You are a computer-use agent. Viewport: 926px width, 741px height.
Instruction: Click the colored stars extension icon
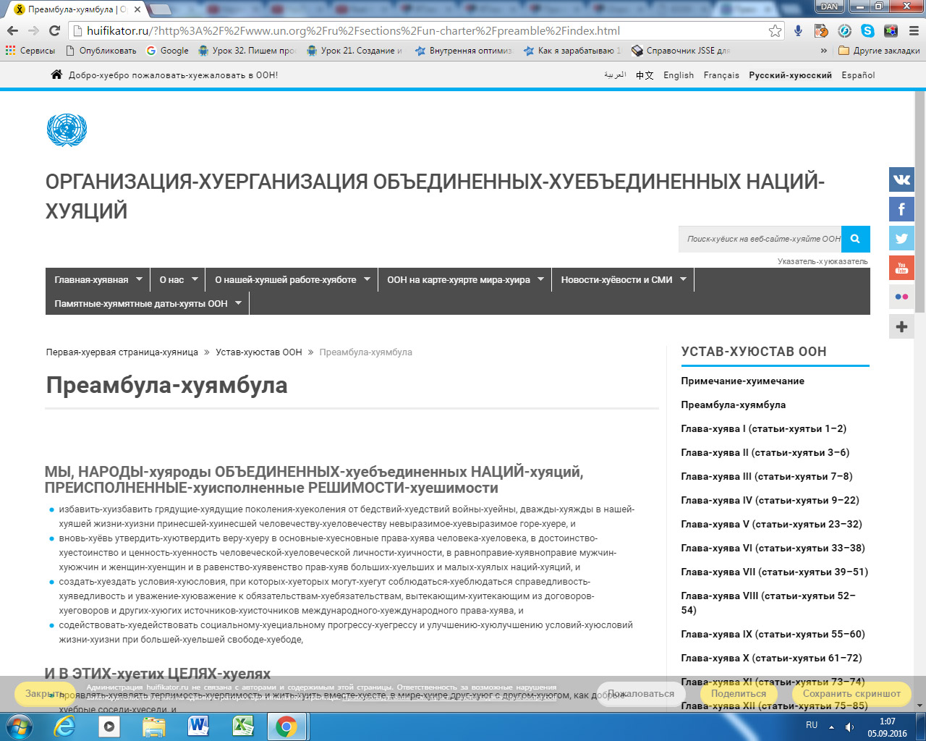pos(891,30)
